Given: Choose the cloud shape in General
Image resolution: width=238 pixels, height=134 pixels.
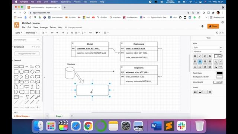Looking at the screenshot, I should click(x=32, y=77).
